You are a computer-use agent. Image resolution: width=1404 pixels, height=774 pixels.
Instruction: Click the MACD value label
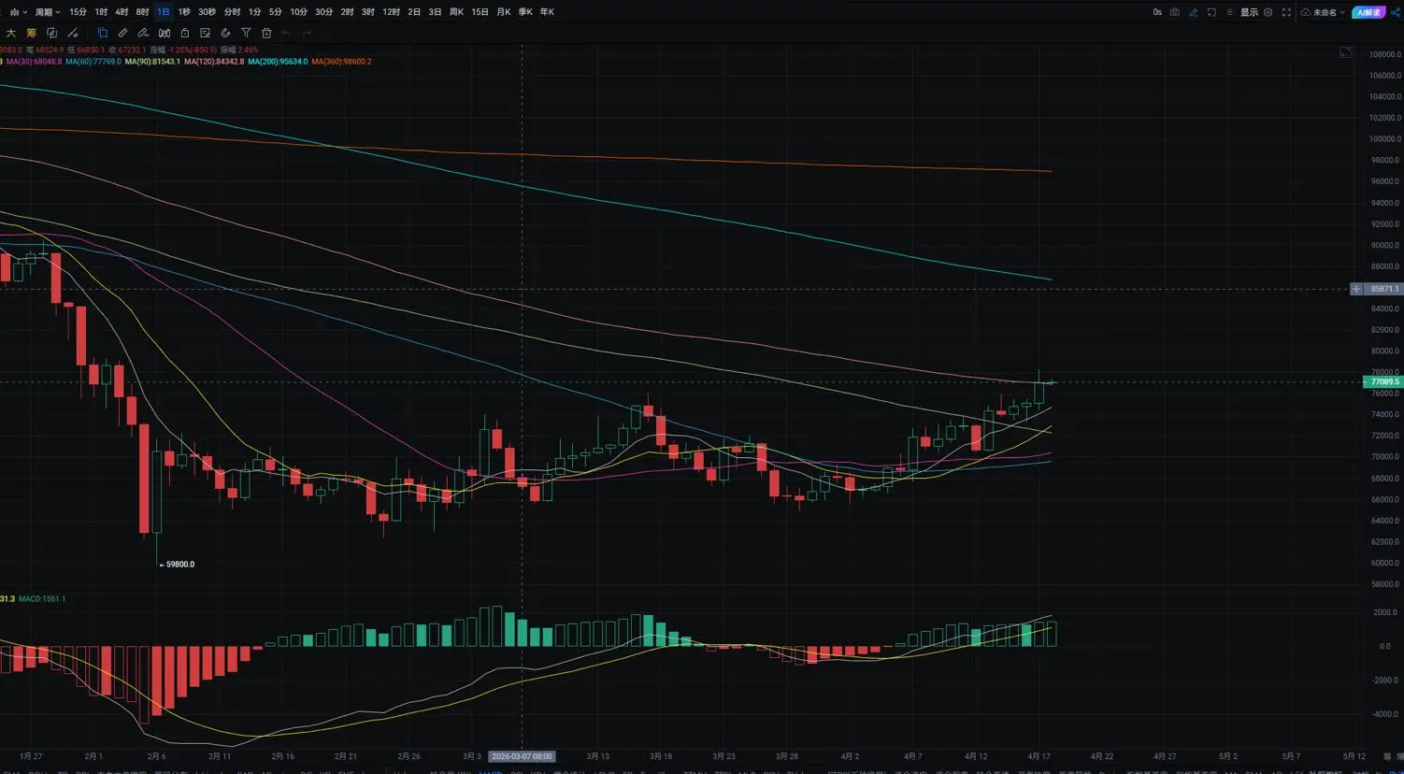pos(42,598)
